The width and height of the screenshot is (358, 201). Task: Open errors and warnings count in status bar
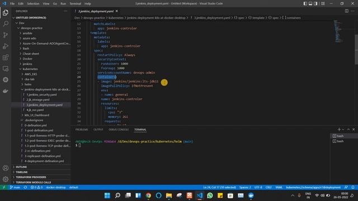pyautogui.click(x=36, y=188)
